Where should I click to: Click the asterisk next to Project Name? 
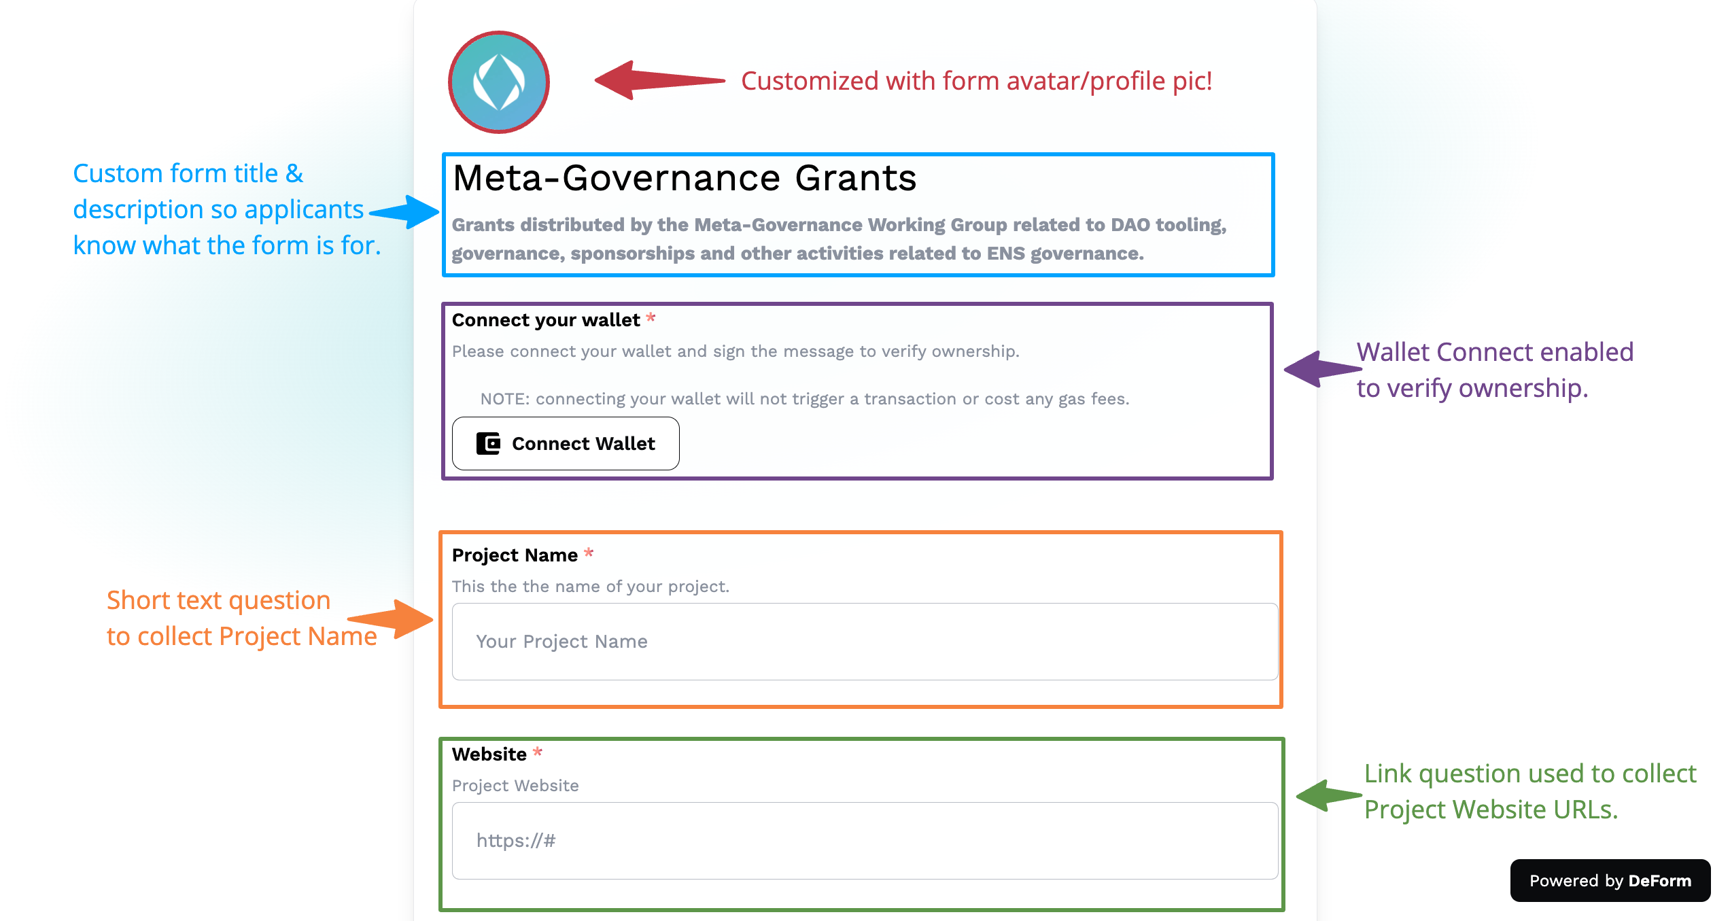pos(588,555)
